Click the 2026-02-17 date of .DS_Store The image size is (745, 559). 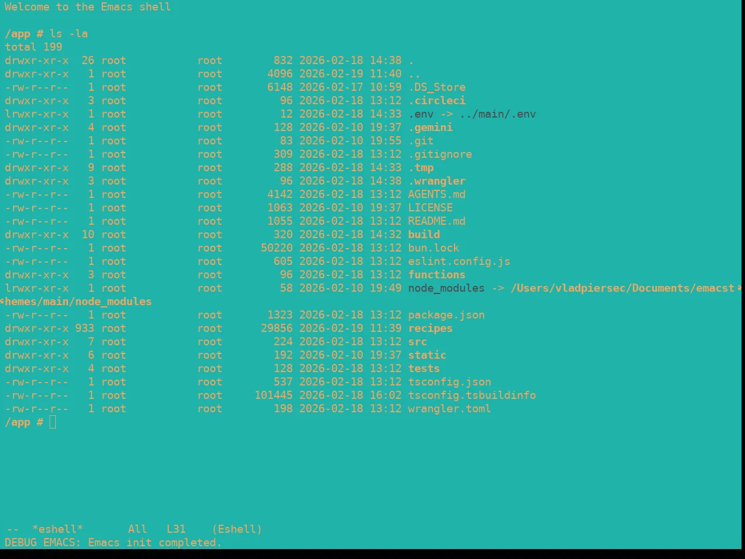tap(331, 87)
